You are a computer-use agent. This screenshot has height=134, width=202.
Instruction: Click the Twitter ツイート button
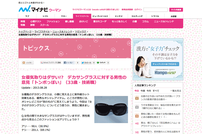coord(86,63)
